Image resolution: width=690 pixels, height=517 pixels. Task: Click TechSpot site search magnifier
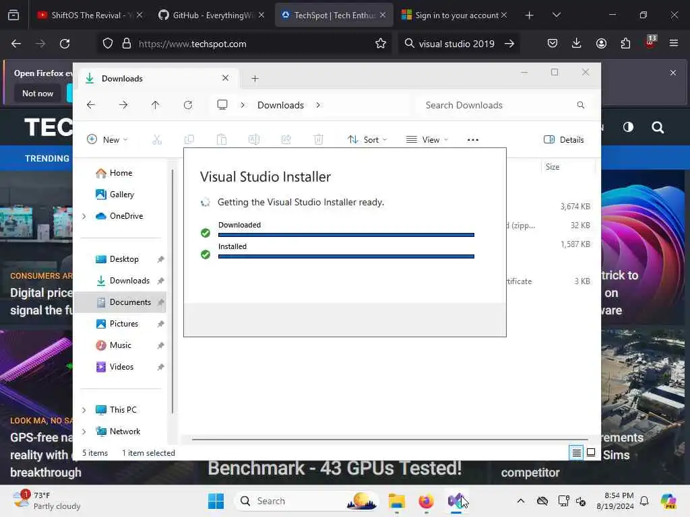coord(658,127)
